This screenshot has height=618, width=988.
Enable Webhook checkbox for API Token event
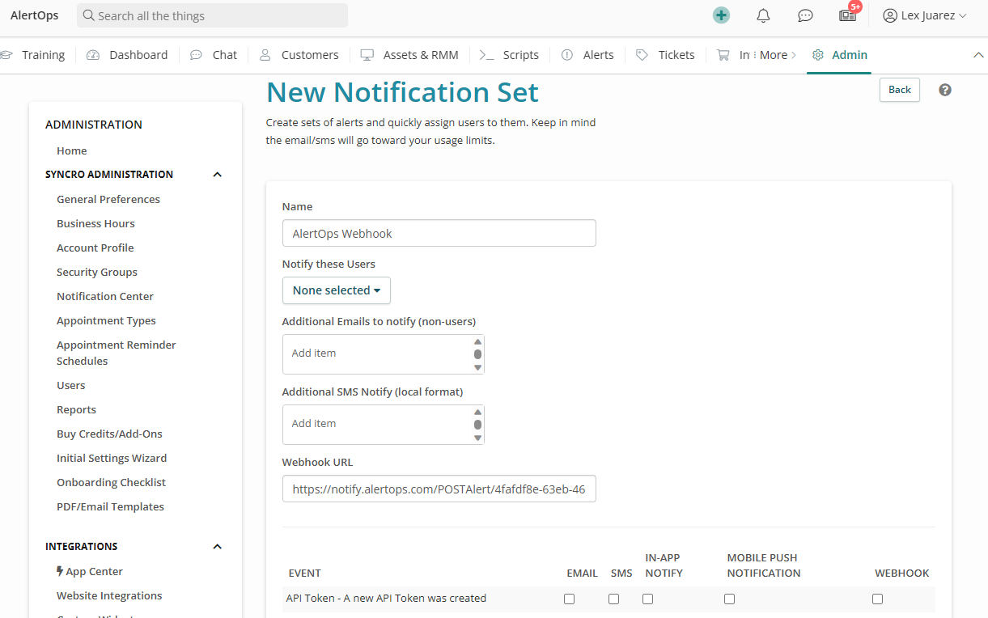[x=877, y=599]
